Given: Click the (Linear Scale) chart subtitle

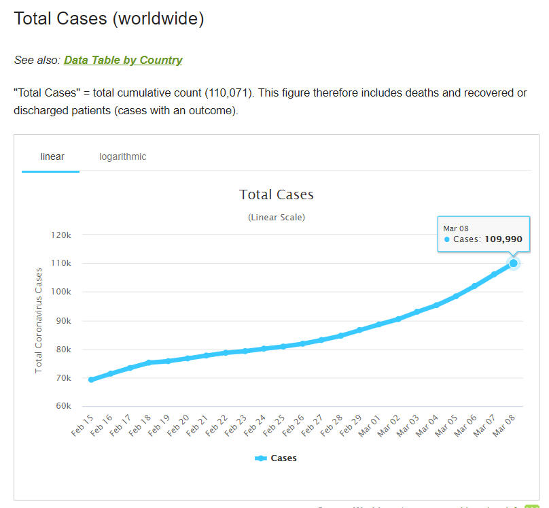Looking at the screenshot, I should [277, 217].
